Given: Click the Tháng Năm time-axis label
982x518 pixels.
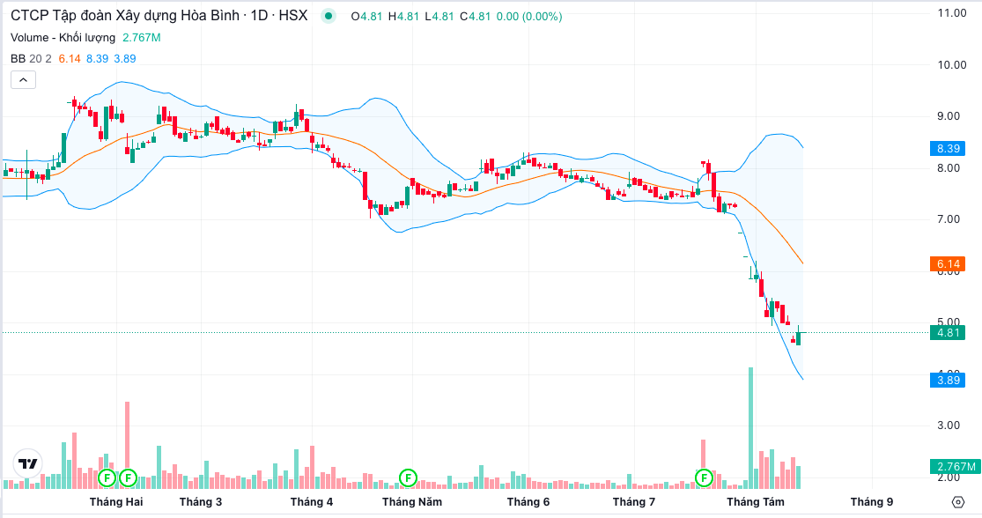Looking at the screenshot, I should [412, 502].
